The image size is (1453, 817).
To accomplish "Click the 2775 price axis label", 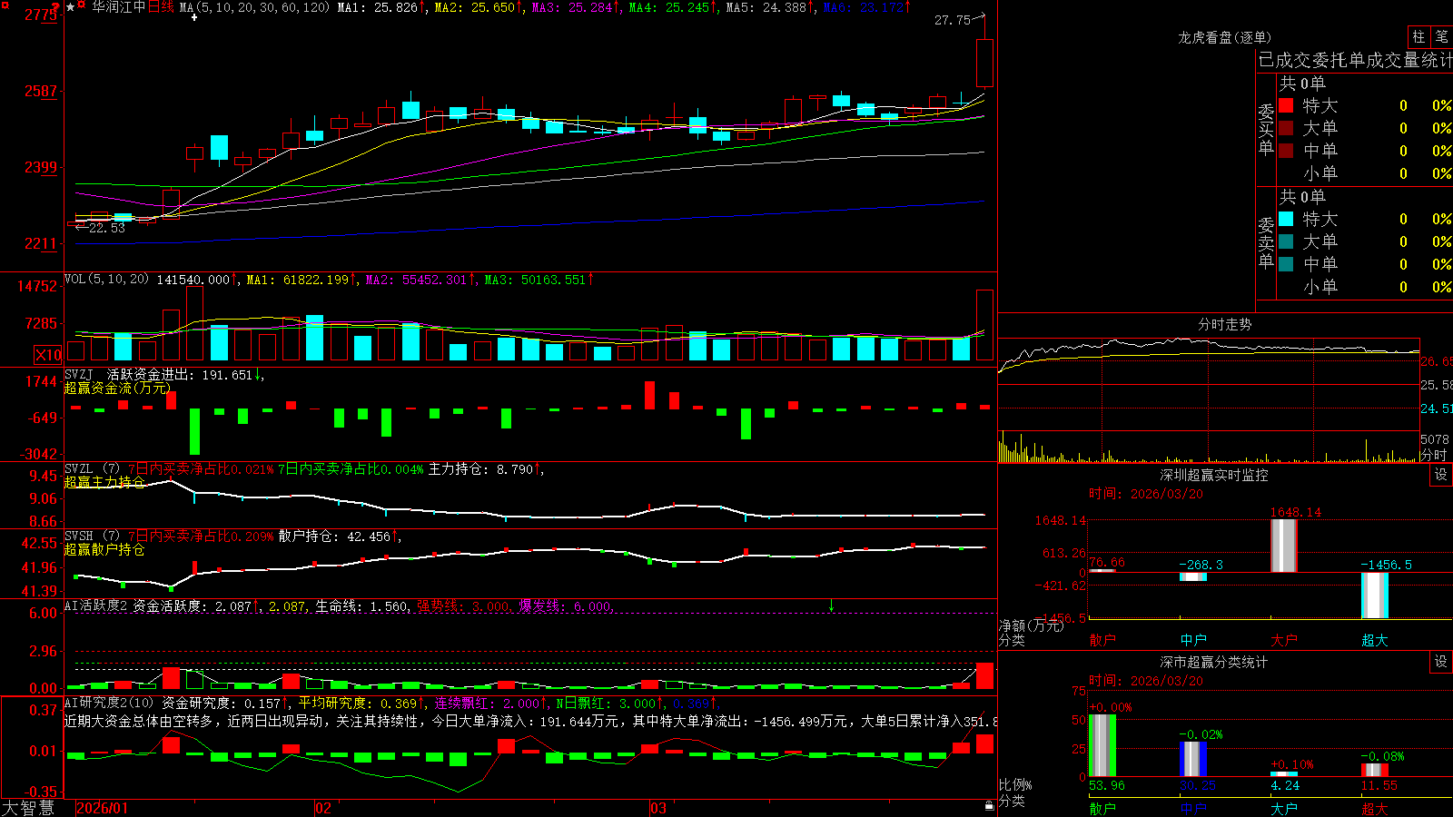I will [41, 15].
